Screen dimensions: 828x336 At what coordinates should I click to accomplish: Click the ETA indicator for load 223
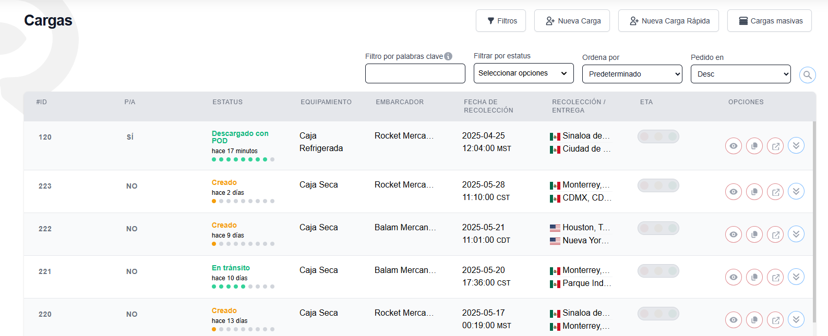[x=658, y=185]
